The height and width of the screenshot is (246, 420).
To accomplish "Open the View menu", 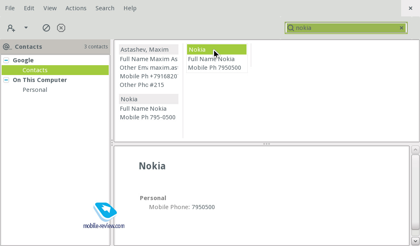I will click(x=50, y=8).
